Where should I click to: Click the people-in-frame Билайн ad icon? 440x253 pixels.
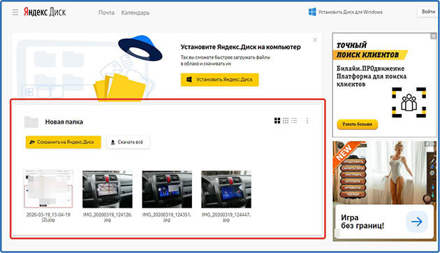[409, 102]
